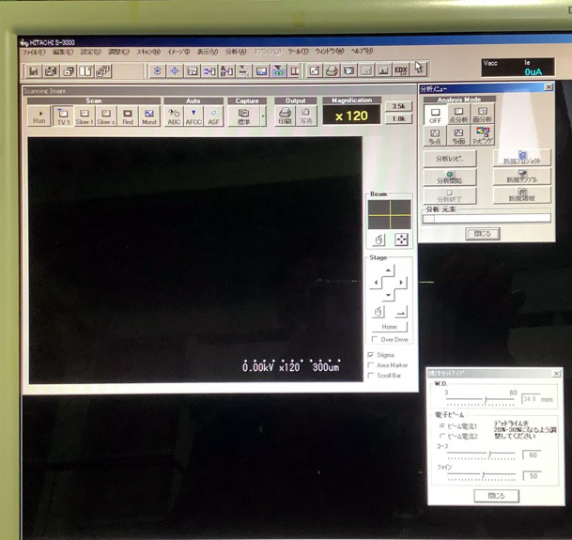Set magnification preset 1.0k
572x540 pixels.
click(x=399, y=118)
